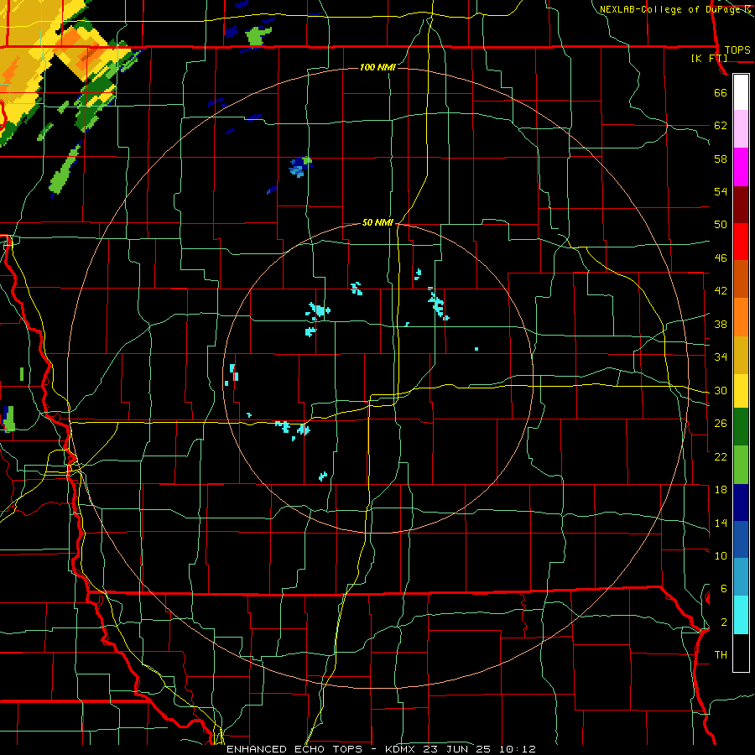Viewport: 755px width, 755px height.
Task: Select the navy blue legend swatch
Action: (741, 502)
